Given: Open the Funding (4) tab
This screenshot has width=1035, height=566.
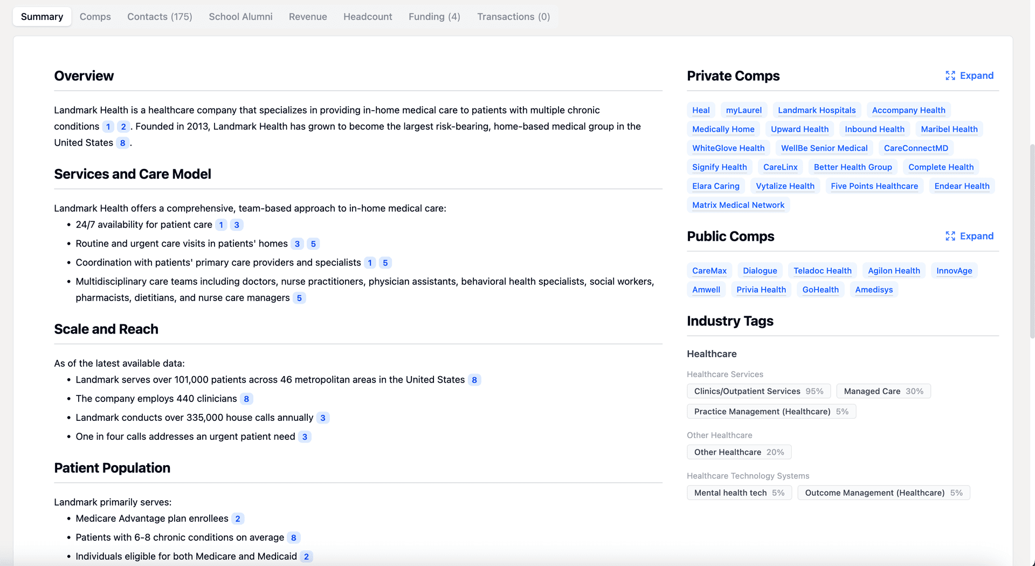Looking at the screenshot, I should pyautogui.click(x=434, y=17).
